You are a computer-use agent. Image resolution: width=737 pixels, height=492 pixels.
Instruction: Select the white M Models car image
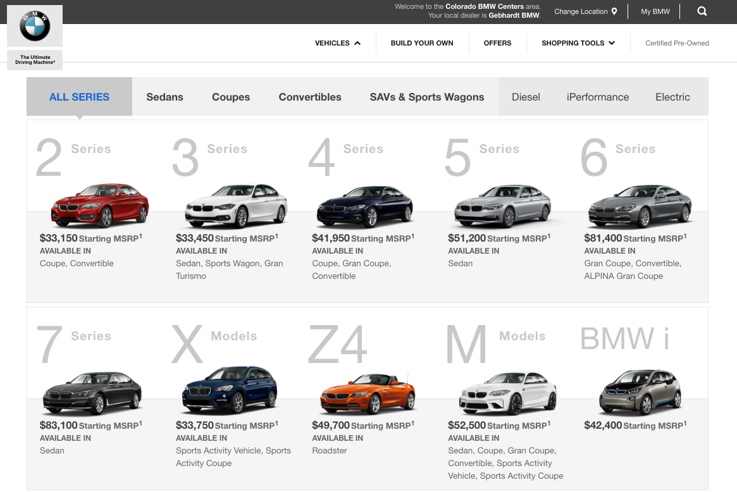pyautogui.click(x=507, y=393)
